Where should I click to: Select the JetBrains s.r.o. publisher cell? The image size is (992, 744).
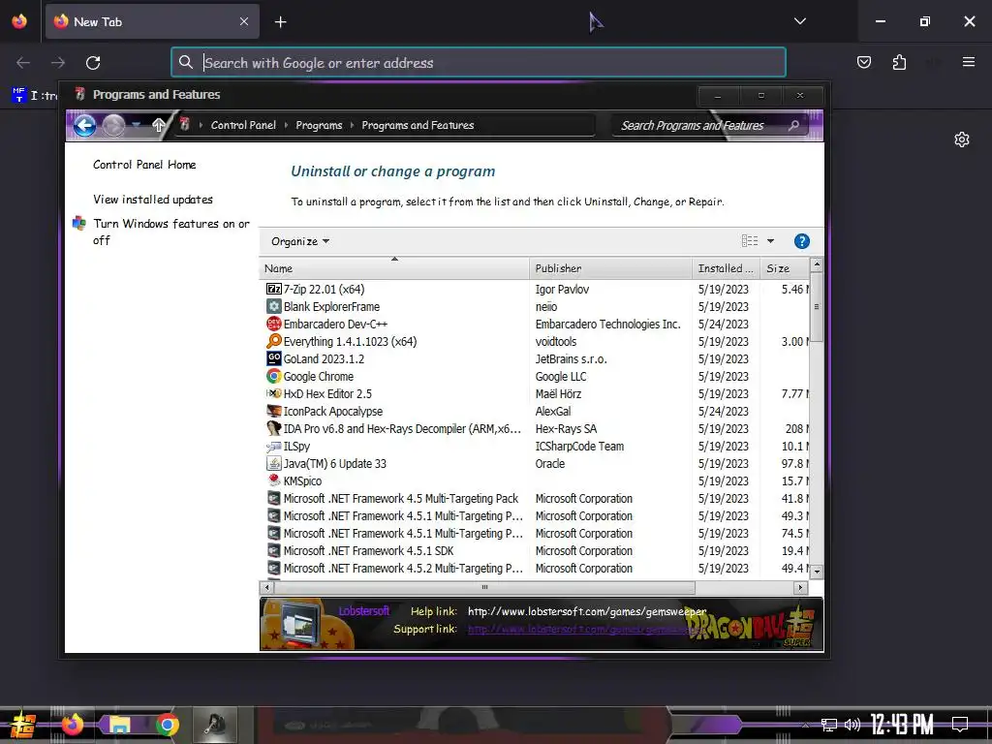click(571, 358)
